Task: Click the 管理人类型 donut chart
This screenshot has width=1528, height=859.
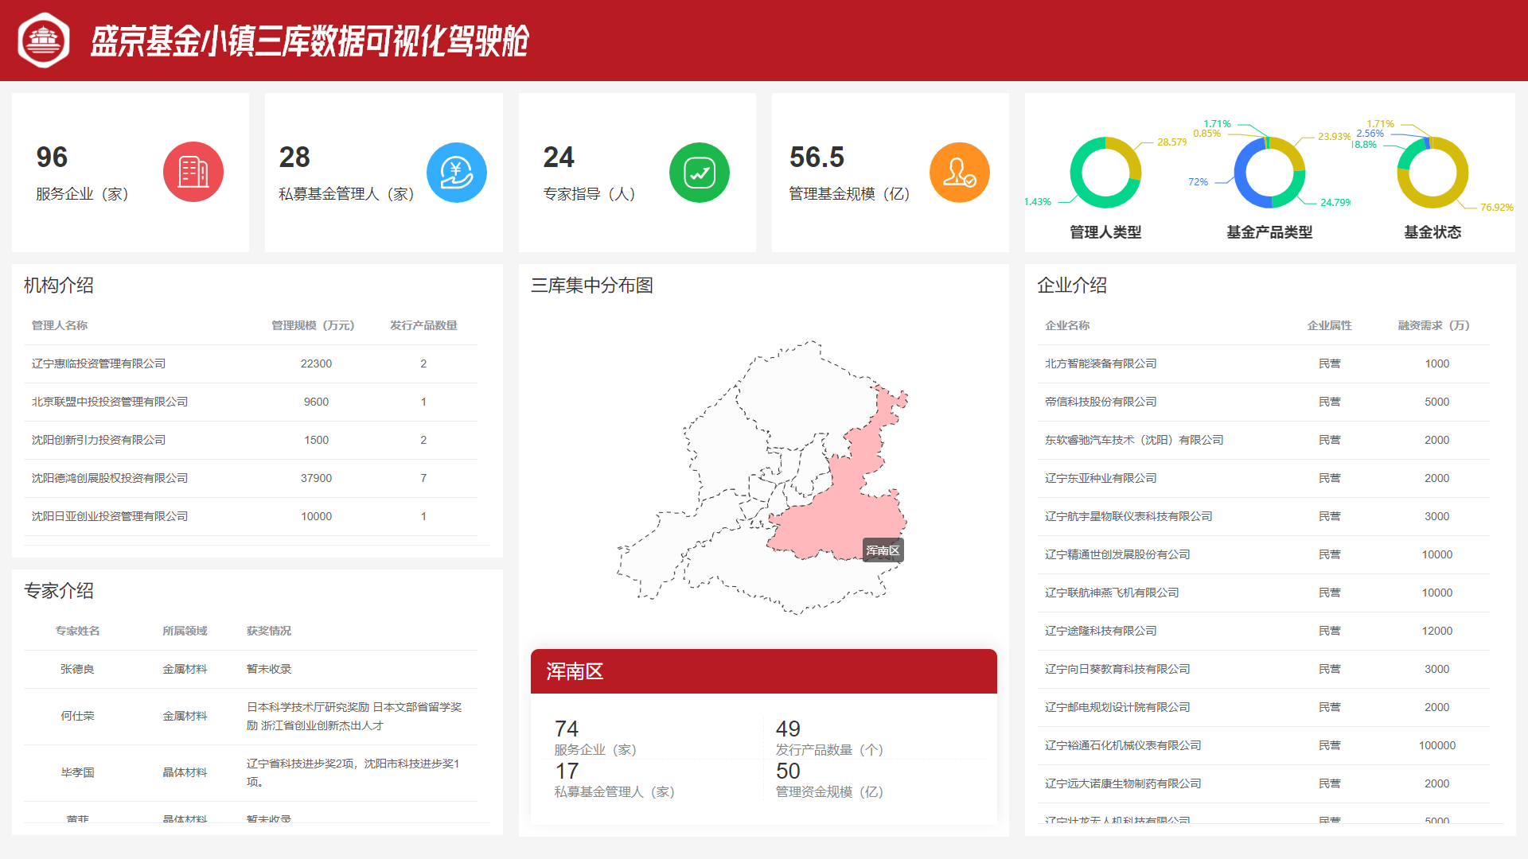Action: pos(1105,173)
